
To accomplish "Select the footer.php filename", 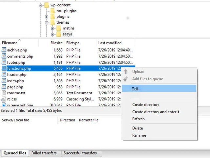I will [x=16, y=63].
